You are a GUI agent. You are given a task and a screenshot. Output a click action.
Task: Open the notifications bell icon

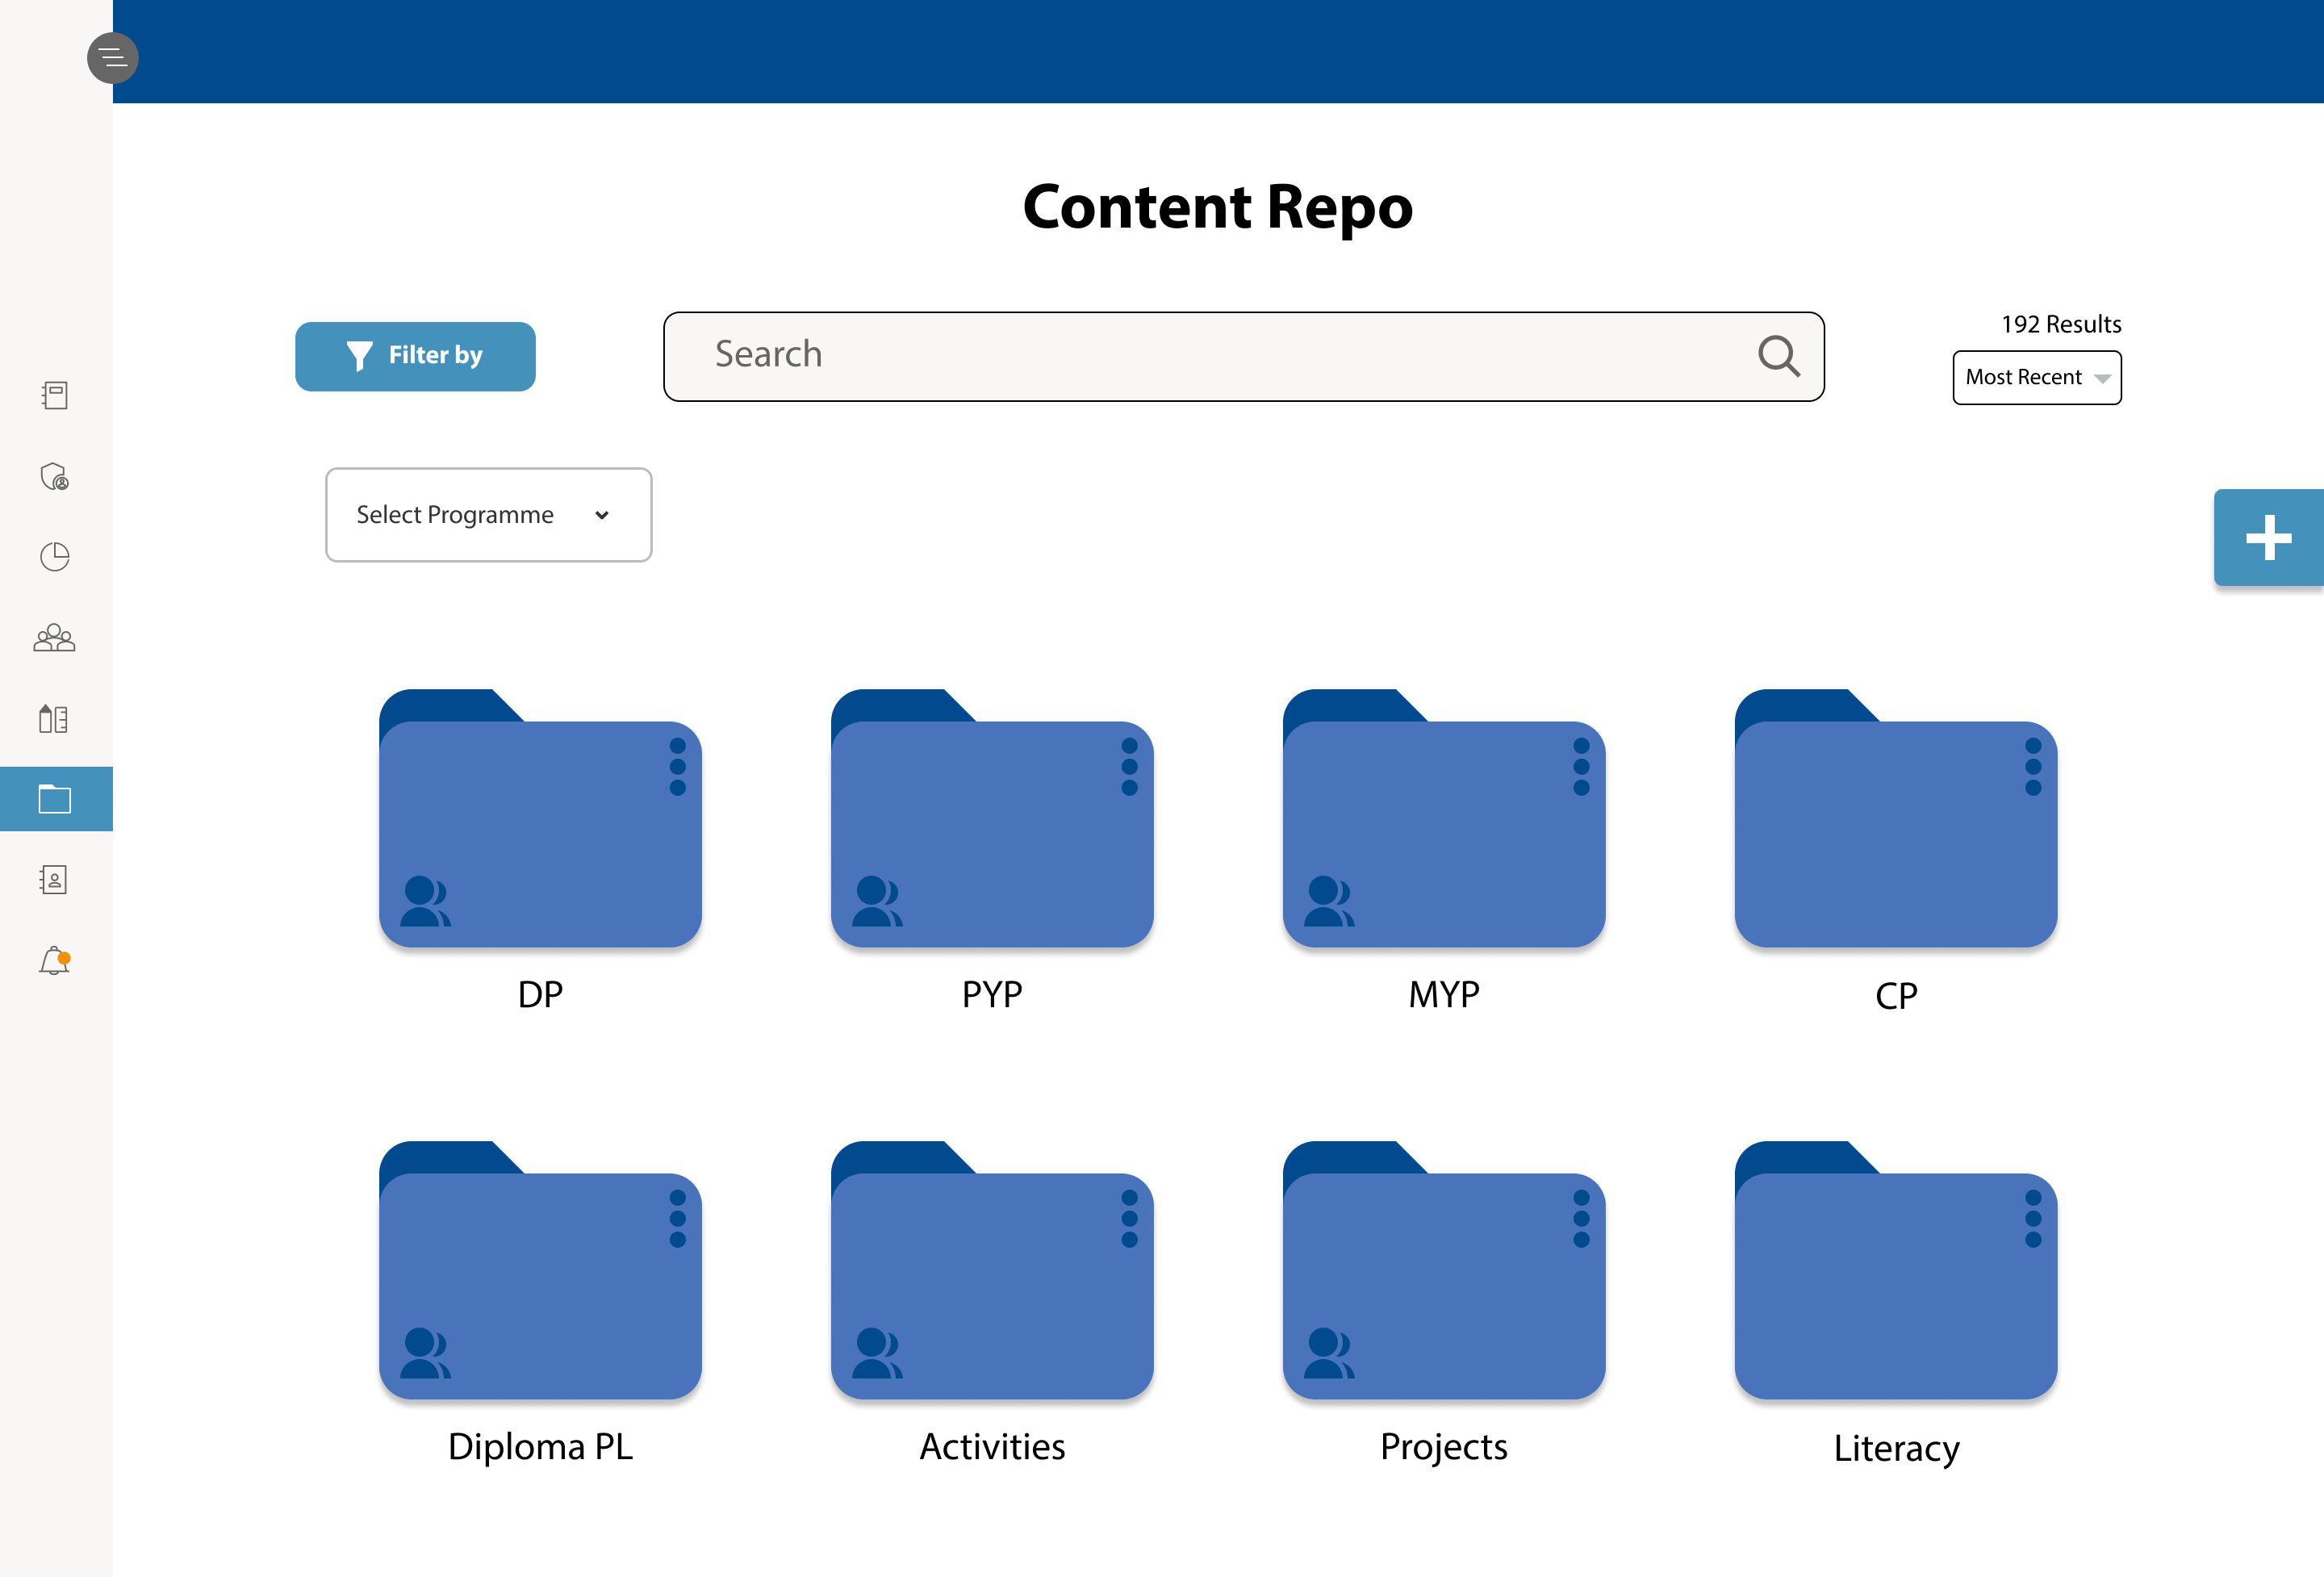pyautogui.click(x=55, y=961)
